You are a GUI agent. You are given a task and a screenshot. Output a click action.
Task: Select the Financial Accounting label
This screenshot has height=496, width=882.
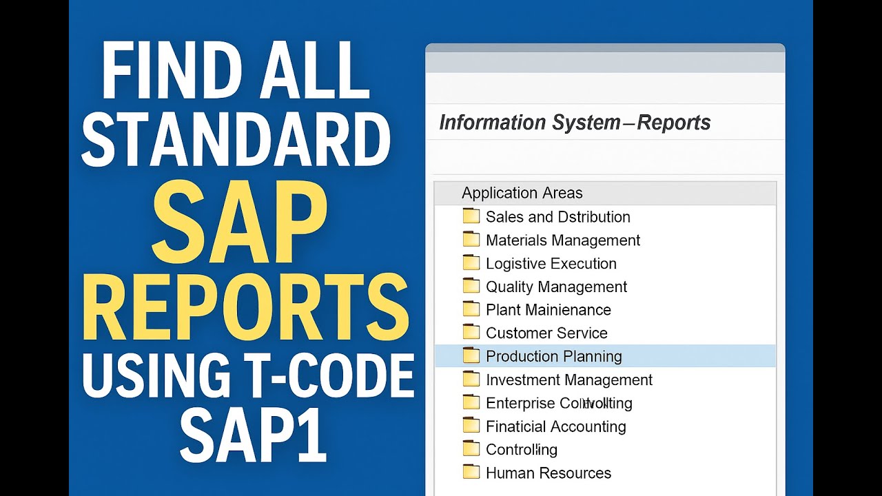[x=556, y=427]
